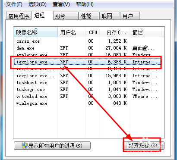The image size is (177, 160).
Task: Open the 帮助(H) menu
Action: coord(85,4)
